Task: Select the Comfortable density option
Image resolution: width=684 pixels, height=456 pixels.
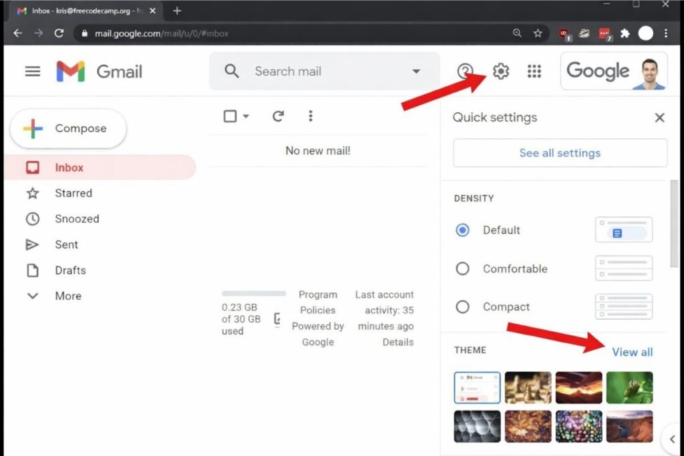Action: (x=463, y=268)
